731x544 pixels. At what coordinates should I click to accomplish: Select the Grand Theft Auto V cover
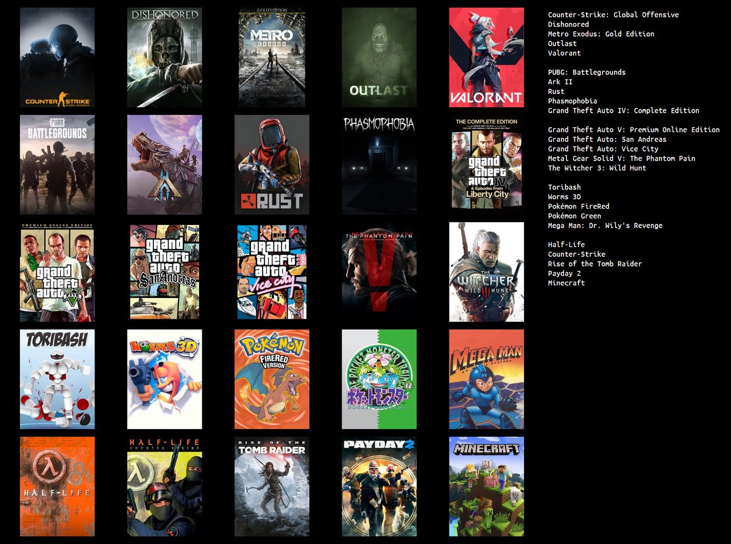(x=57, y=271)
